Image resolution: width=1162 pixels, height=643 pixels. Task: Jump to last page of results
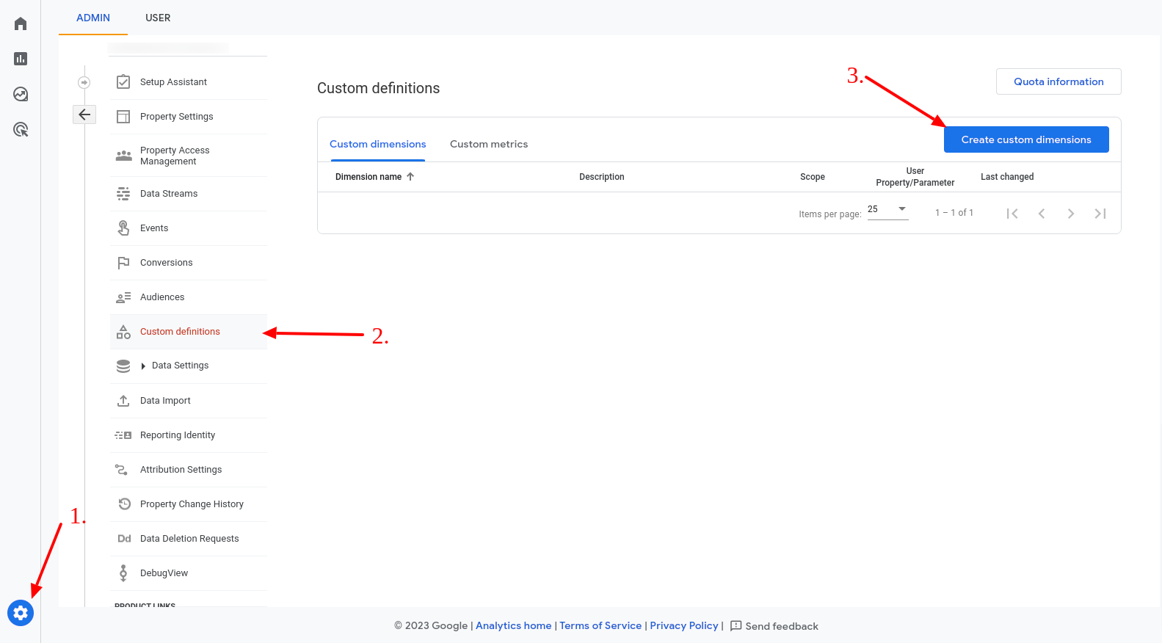click(x=1100, y=214)
